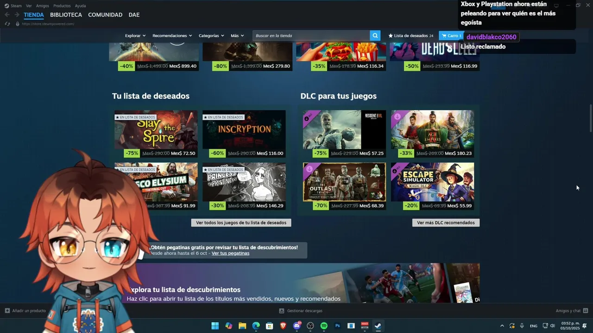Open the Ayuda menu

(x=80, y=6)
